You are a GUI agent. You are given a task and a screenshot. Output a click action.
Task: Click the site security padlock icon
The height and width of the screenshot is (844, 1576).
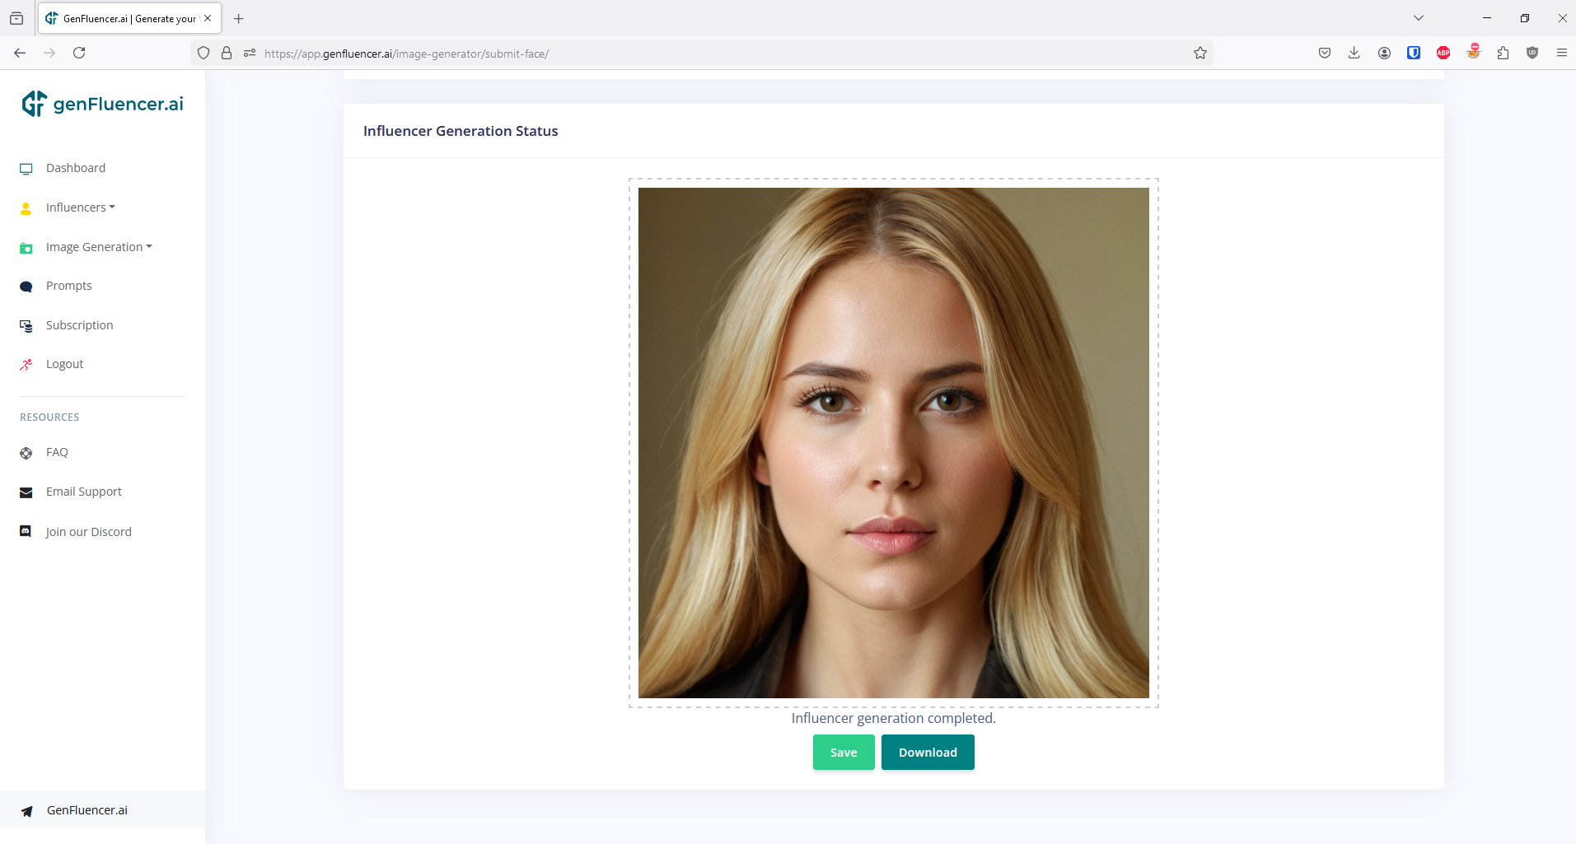pos(227,54)
